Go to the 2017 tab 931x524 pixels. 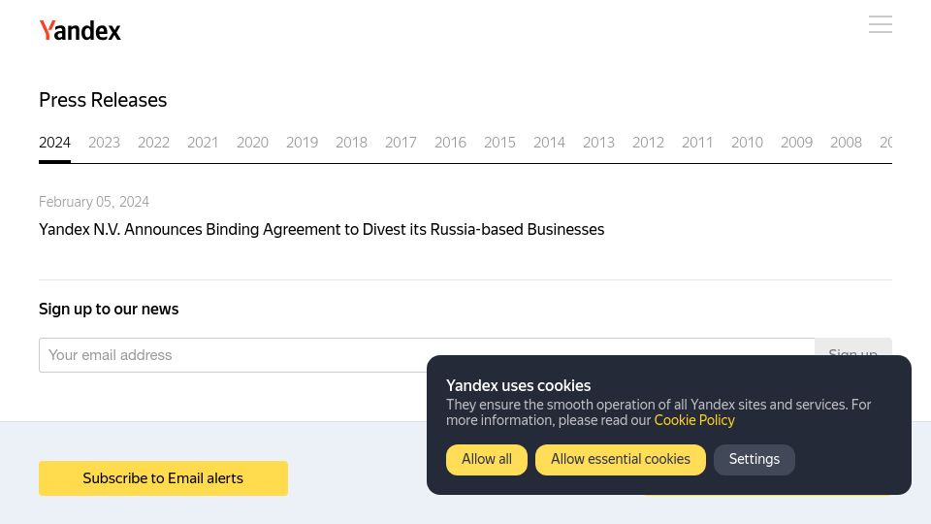(x=401, y=143)
